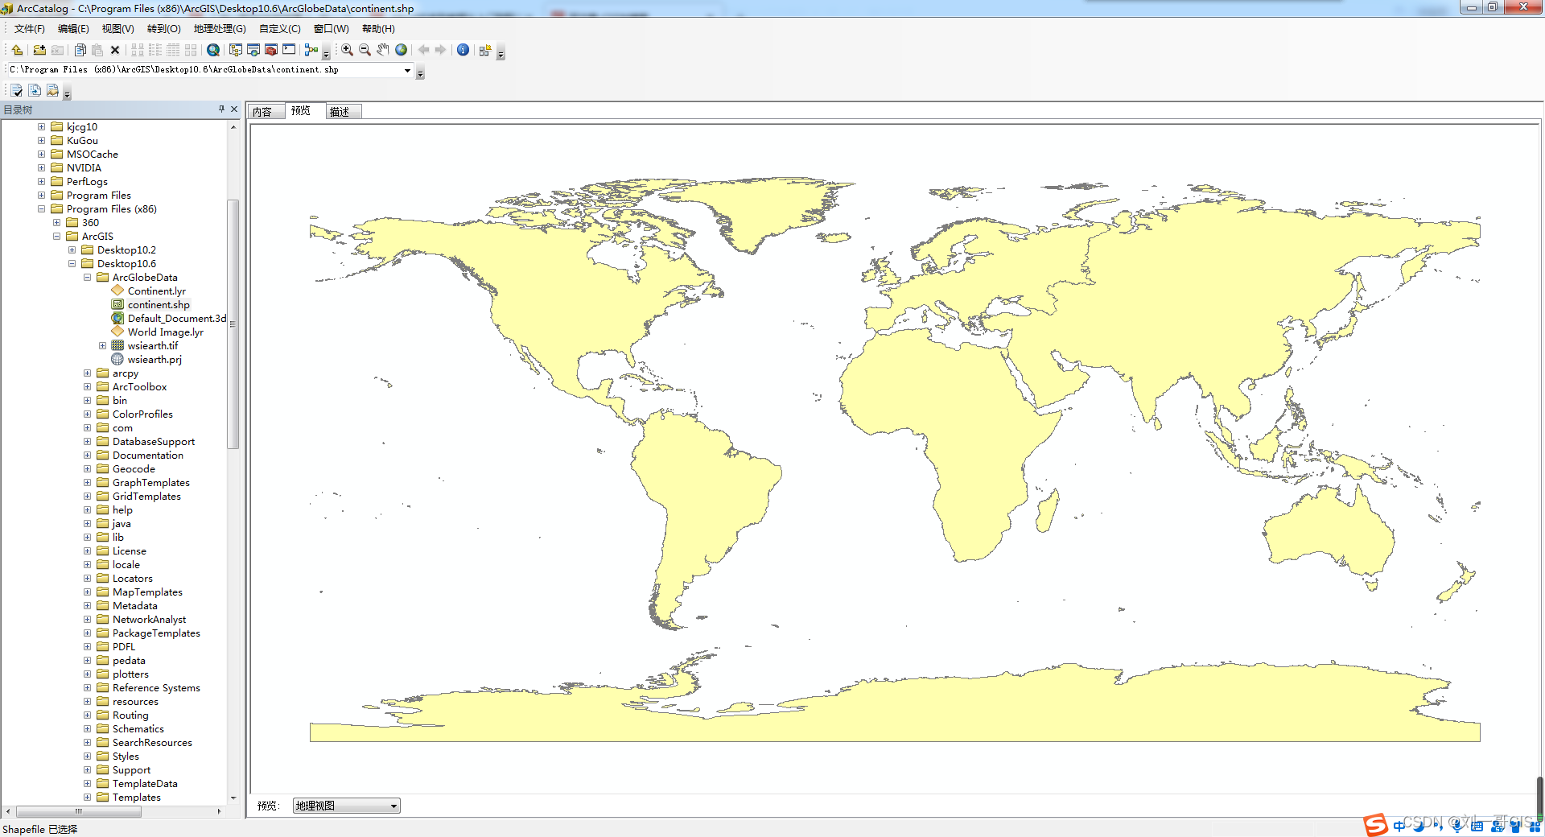Click the catalog tree vertical scrollbar
Viewport: 1545px width, 837px height.
point(233,322)
